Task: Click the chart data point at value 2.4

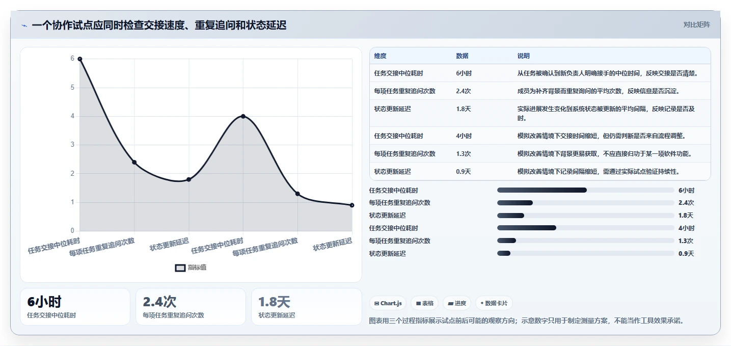Action: point(134,162)
